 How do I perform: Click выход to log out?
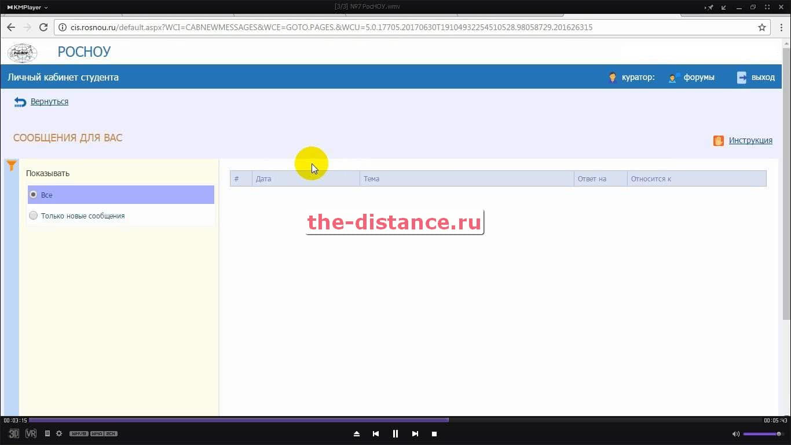point(762,77)
